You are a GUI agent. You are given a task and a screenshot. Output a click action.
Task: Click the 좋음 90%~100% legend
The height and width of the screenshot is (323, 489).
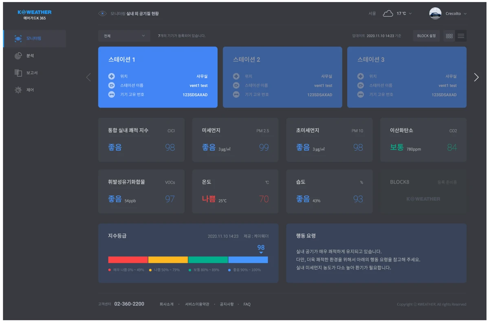pos(244,270)
